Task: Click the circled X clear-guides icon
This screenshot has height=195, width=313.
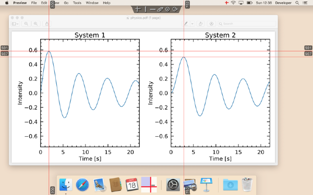Action: tap(167, 9)
